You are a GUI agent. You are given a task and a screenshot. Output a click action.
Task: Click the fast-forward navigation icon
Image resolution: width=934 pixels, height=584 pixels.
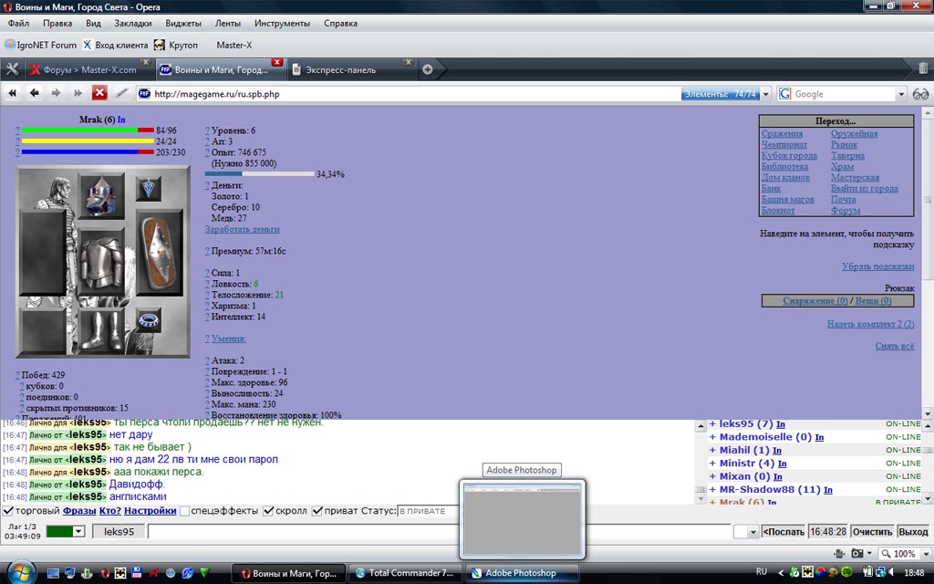pyautogui.click(x=78, y=93)
